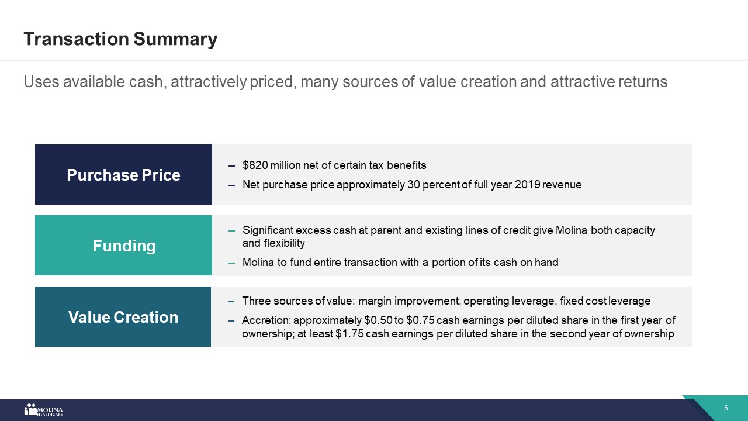Click the slide subtitle about available cash
Image resolution: width=748 pixels, height=421 pixels.
345,82
